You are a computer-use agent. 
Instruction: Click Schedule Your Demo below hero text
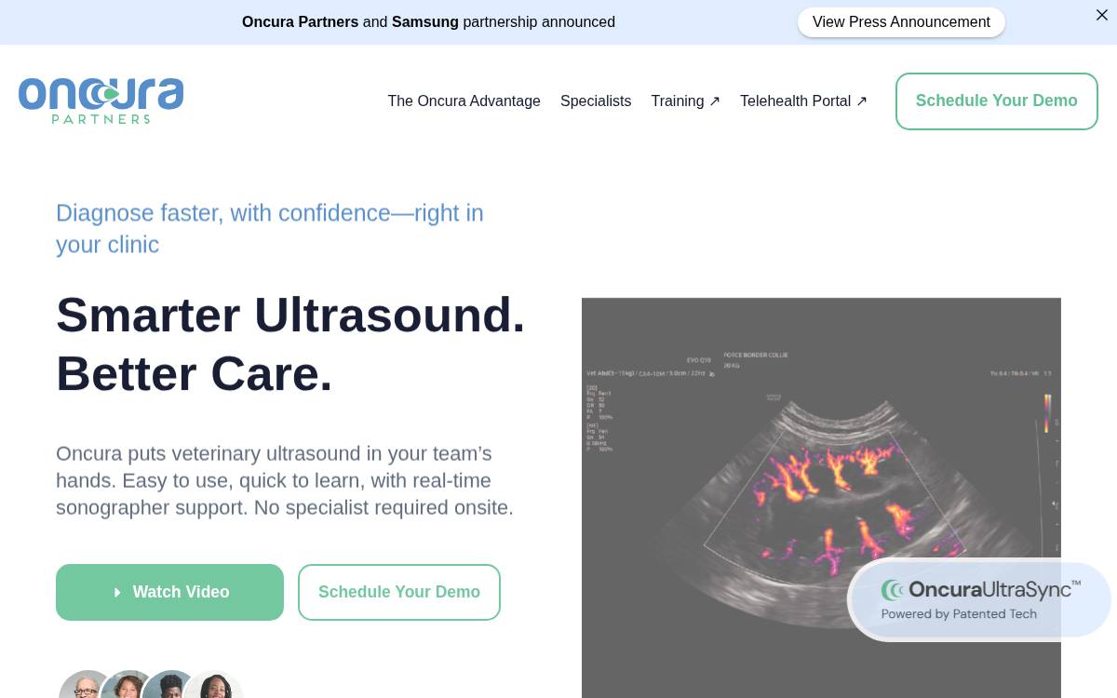coord(399,592)
